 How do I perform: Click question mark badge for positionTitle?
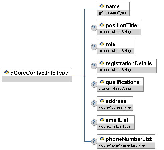pyautogui.click(x=94, y=28)
